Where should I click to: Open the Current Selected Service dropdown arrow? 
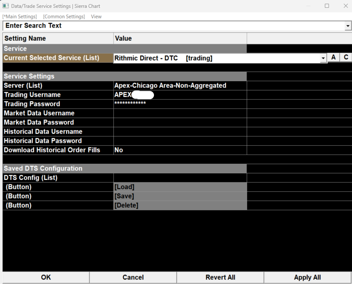point(323,58)
